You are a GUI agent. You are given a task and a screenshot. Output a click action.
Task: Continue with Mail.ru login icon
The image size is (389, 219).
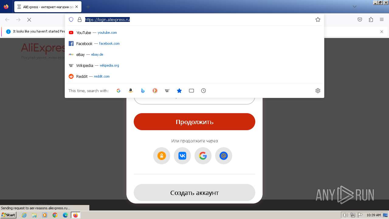224,156
